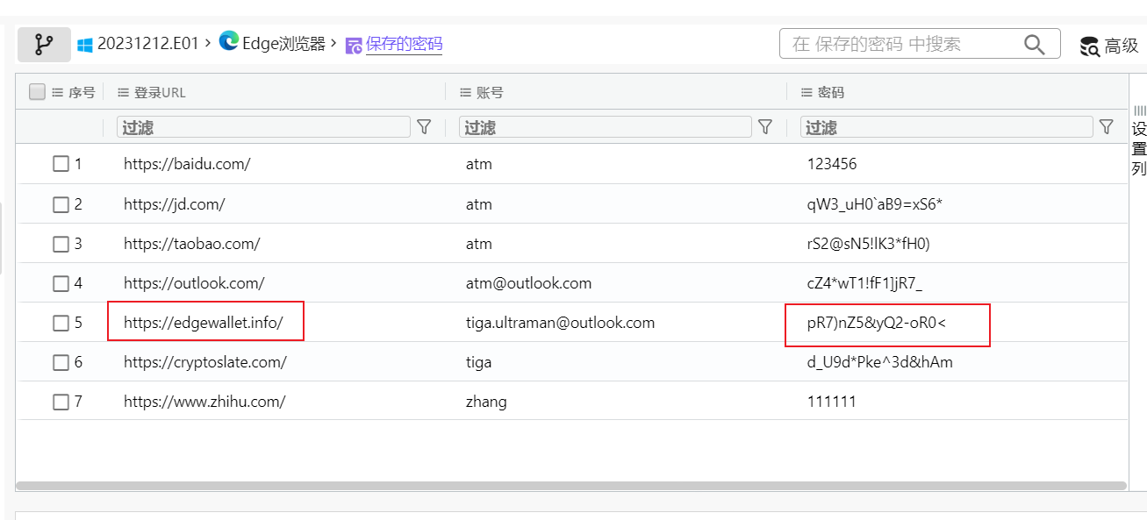Viewport: 1147px width, 520px height.
Task: Select the atm account in baidu row
Action: pos(478,164)
